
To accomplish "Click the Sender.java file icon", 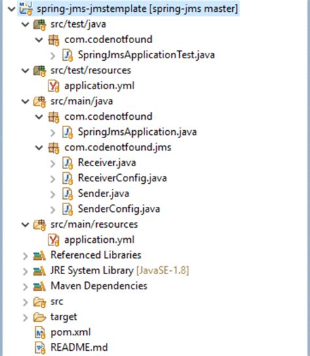I will point(67,194).
